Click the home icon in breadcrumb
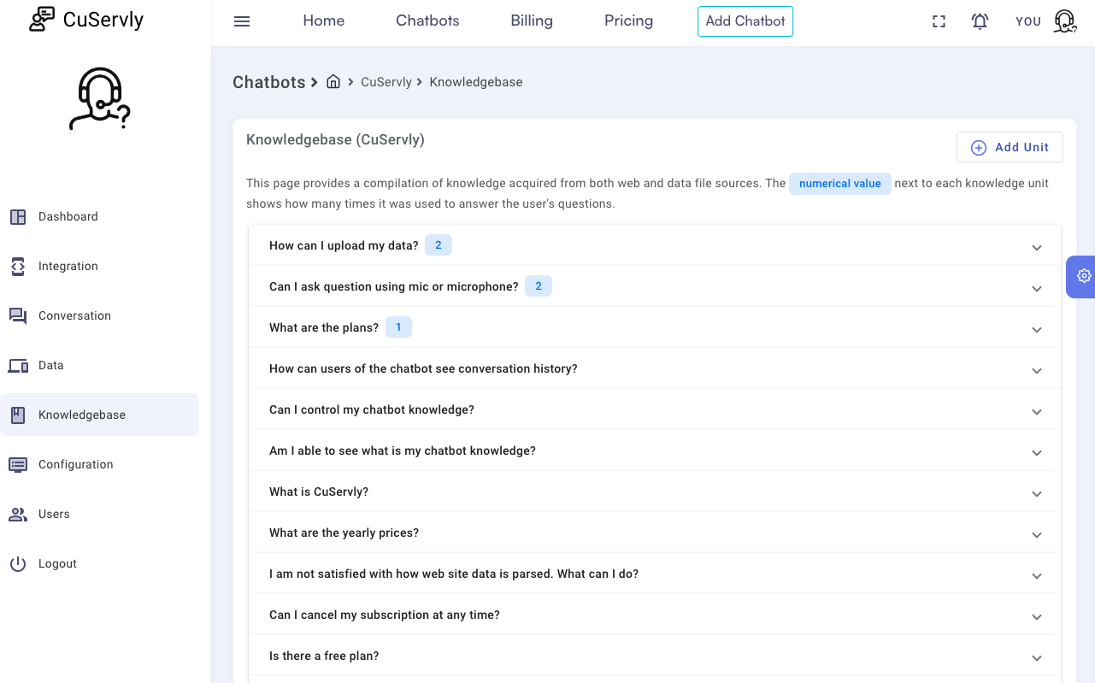Image resolution: width=1095 pixels, height=683 pixels. point(333,82)
